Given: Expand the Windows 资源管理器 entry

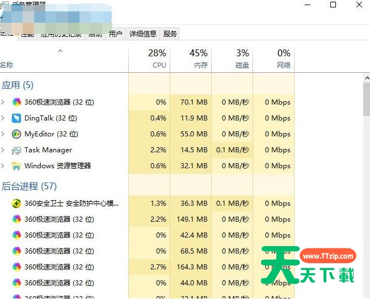Looking at the screenshot, I should (x=3, y=165).
